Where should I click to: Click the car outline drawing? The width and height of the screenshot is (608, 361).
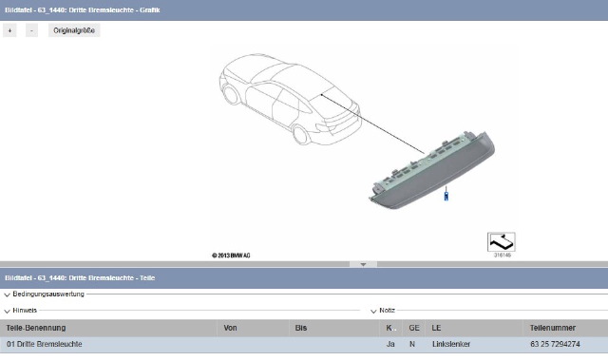click(290, 99)
